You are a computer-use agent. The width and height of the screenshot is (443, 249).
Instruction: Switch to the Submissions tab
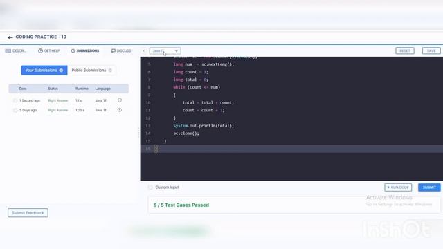(85, 50)
